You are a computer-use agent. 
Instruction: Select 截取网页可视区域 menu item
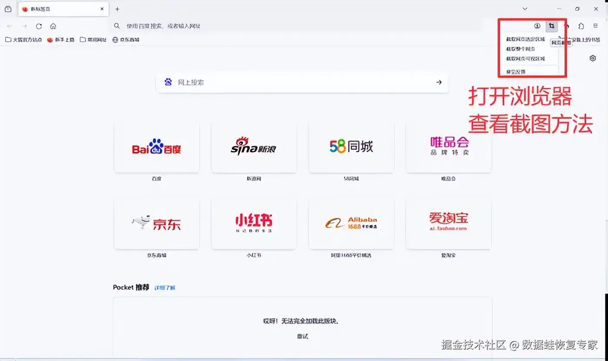pos(525,59)
